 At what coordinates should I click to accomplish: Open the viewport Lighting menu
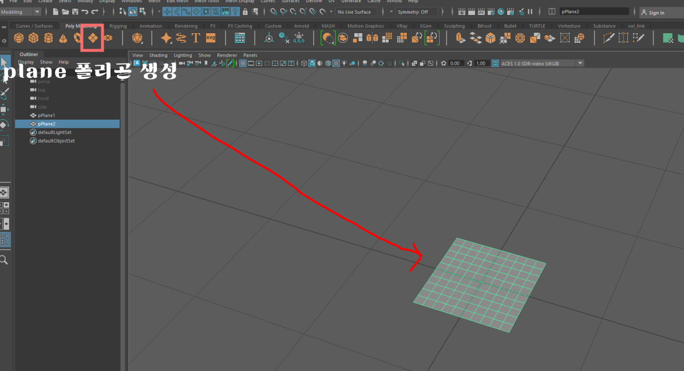coord(183,56)
